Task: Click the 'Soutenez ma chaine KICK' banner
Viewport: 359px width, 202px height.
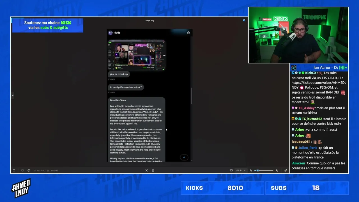Action: [47, 25]
